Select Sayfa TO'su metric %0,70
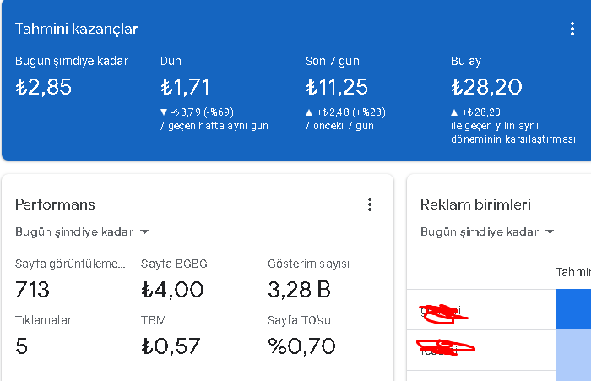Screen dimensions: 591x381 click(301, 346)
